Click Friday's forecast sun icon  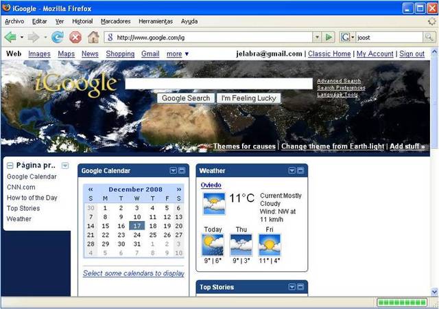pyautogui.click(x=270, y=245)
